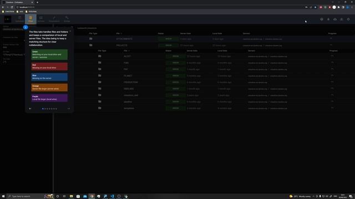Sort by the top File column header
The width and height of the screenshot is (355, 199).
119,33
